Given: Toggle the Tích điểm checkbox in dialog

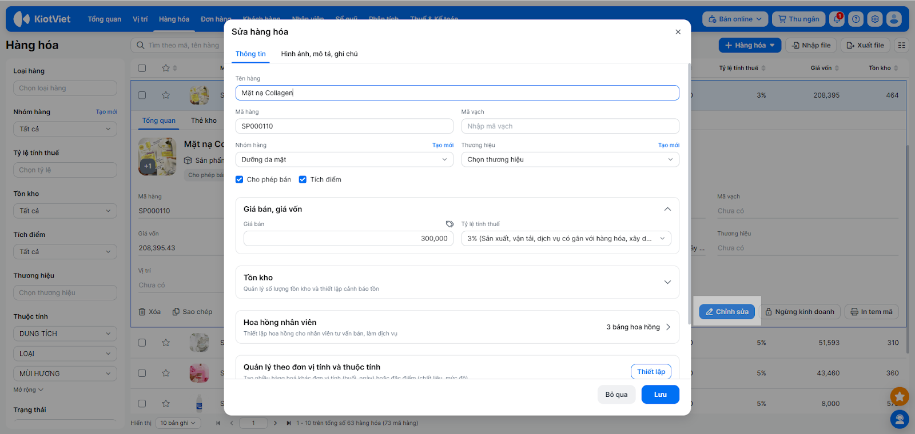Looking at the screenshot, I should [303, 179].
